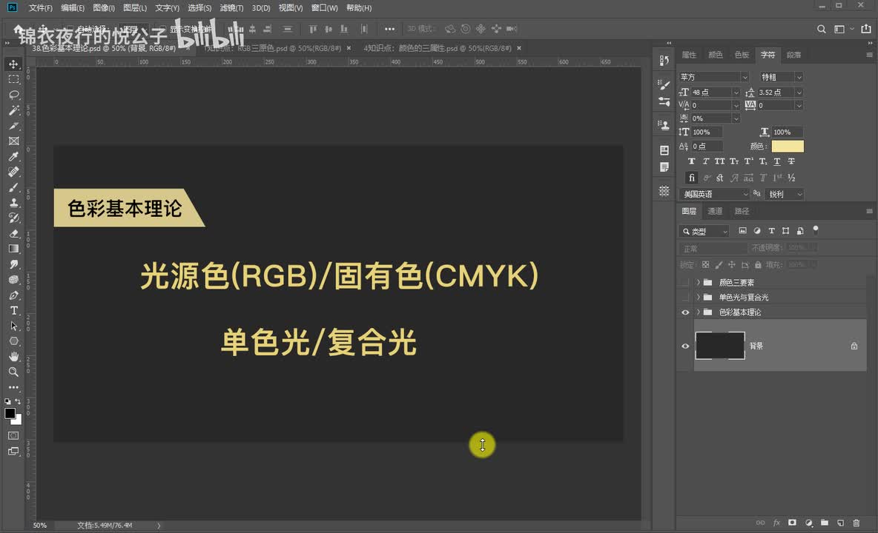Select the Move tool

[13, 64]
